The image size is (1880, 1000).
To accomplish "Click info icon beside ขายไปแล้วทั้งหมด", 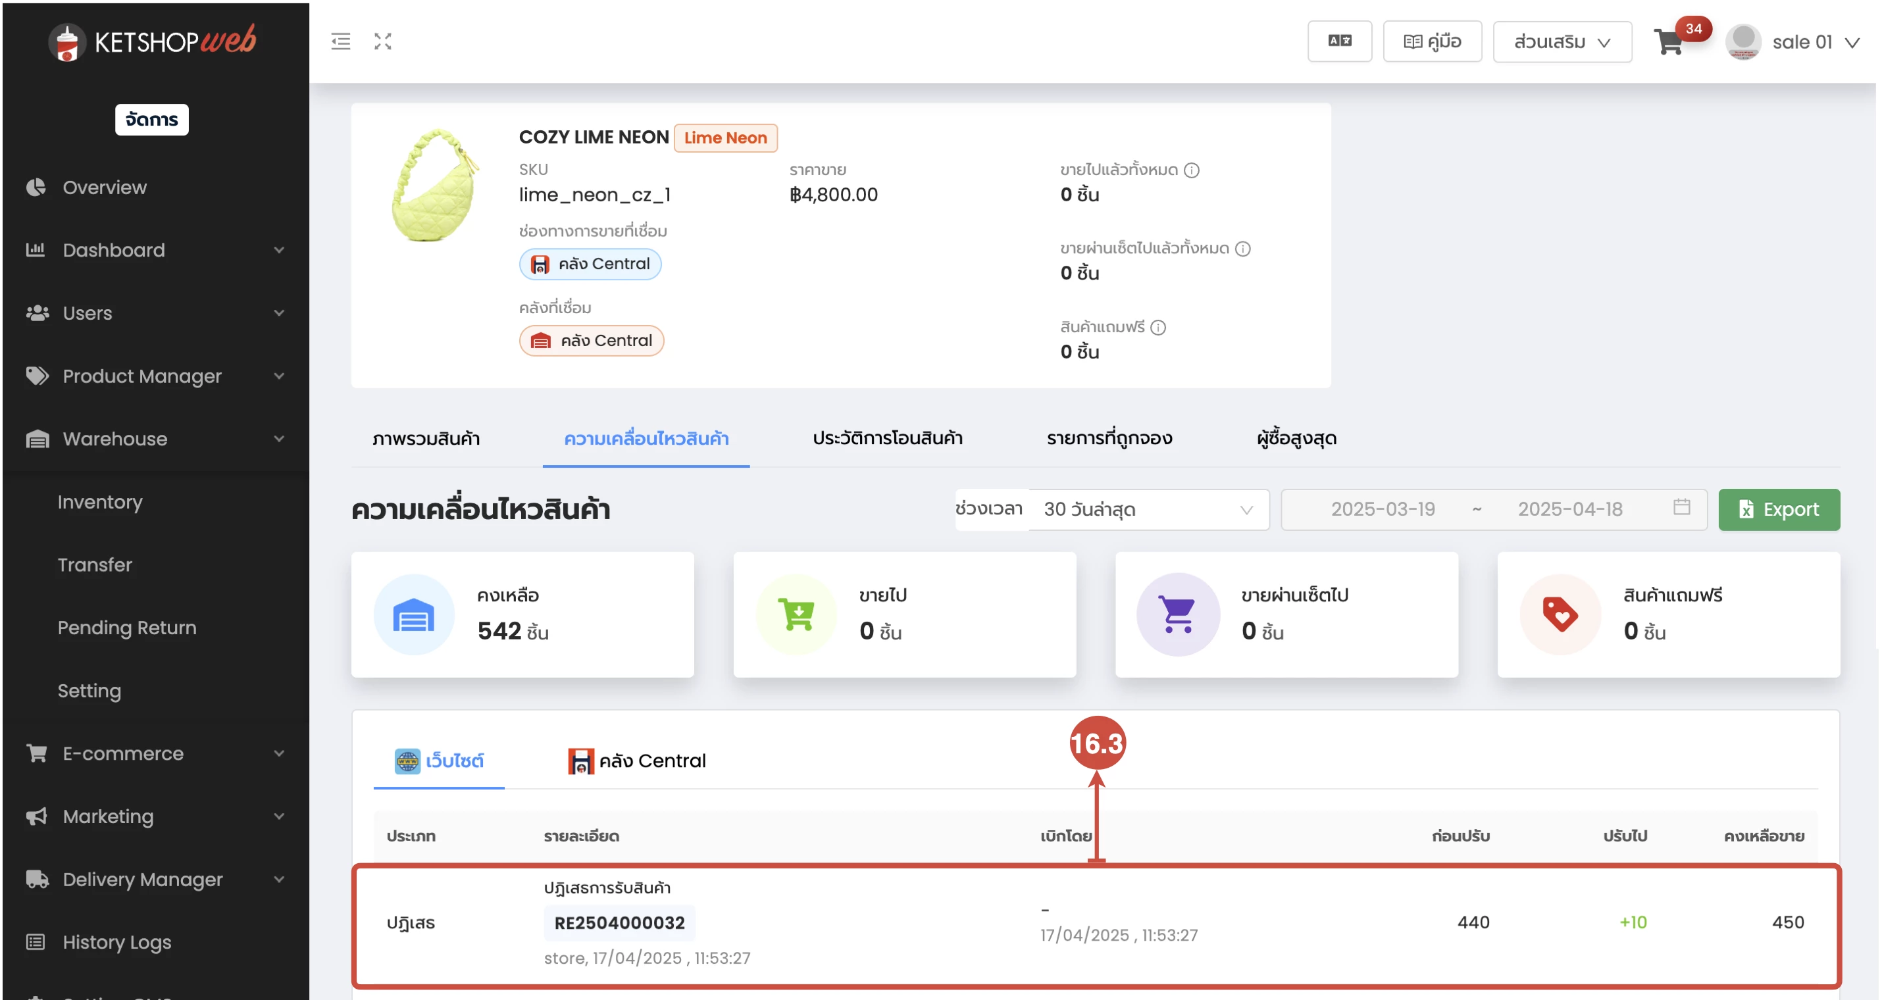I will point(1192,170).
